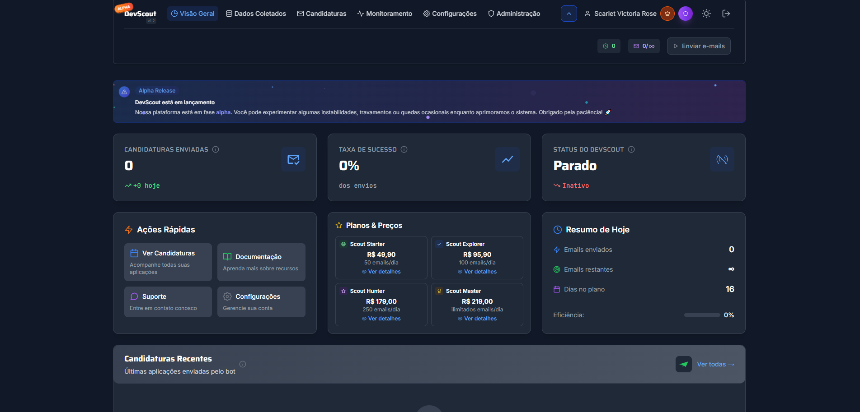Click info icon next to Status do DevScout
The width and height of the screenshot is (860, 412).
pyautogui.click(x=631, y=149)
